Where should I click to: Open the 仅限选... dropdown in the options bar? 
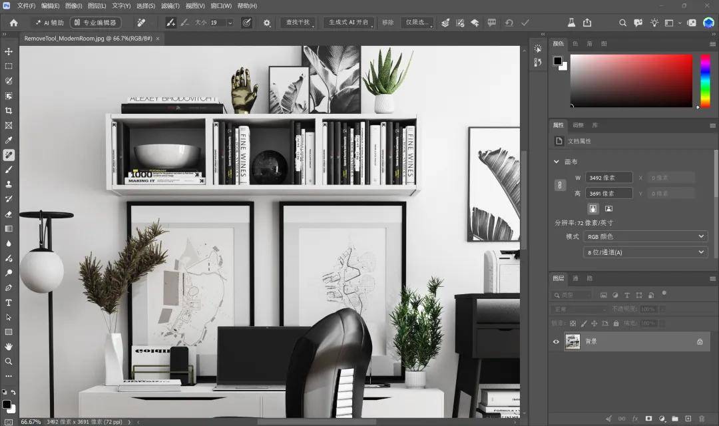point(417,23)
